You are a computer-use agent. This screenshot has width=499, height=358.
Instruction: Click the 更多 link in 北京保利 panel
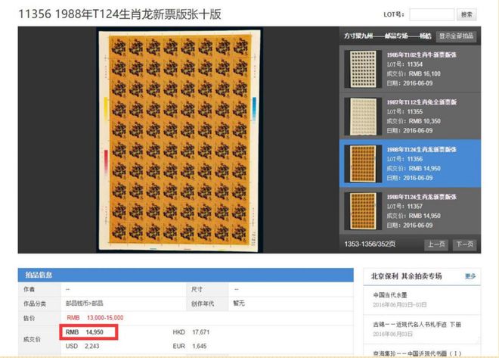(470, 276)
